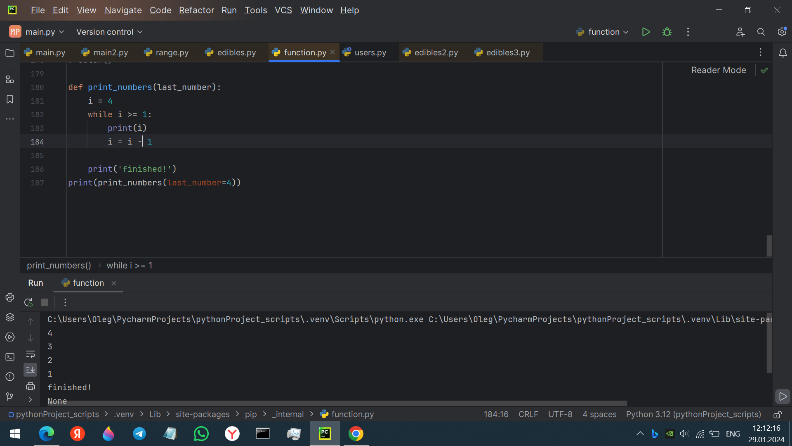The width and height of the screenshot is (792, 446).
Task: Click the soft-wrap lines icon
Action: (30, 353)
